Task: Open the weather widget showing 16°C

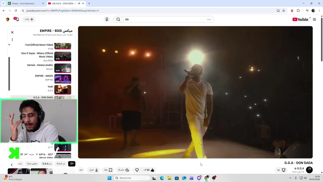Action: click(x=13, y=178)
